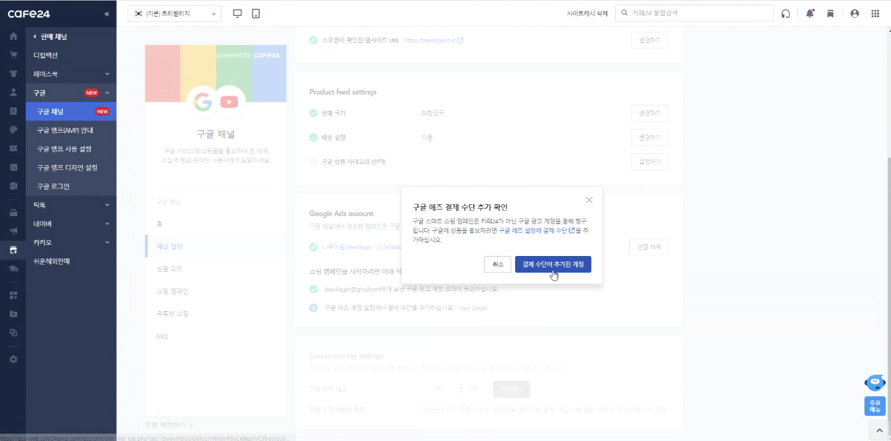Open the settings gear icon in rail
Image resolution: width=891 pixels, height=441 pixels.
pos(13,359)
